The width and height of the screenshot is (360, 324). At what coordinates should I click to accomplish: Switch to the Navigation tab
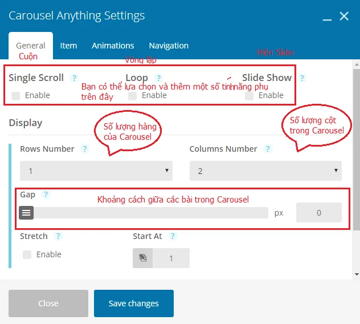(x=169, y=46)
